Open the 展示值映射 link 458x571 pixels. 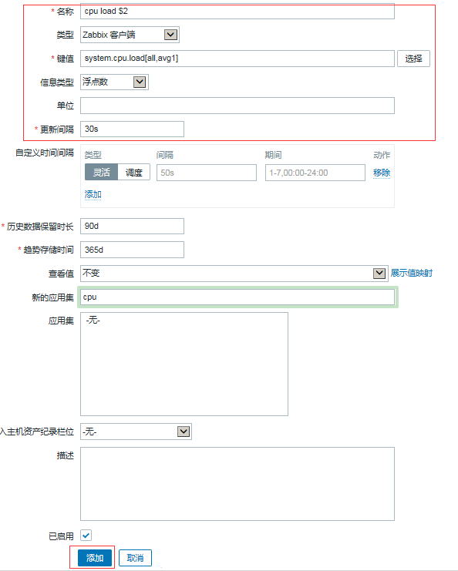[412, 273]
